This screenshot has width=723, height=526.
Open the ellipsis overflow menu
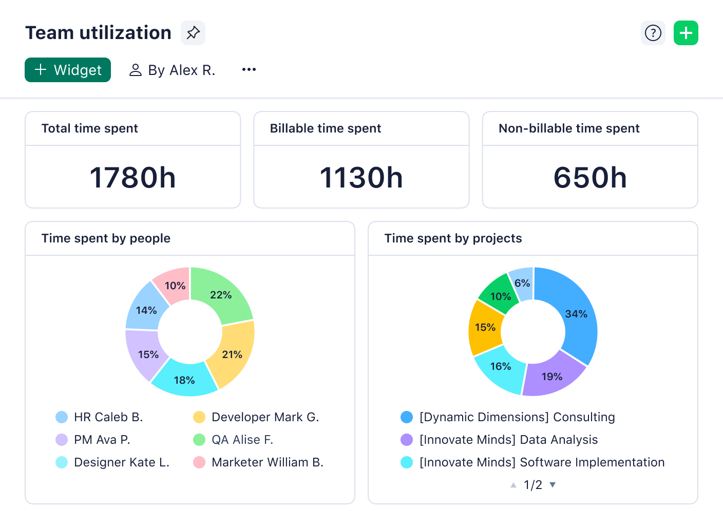pos(249,70)
